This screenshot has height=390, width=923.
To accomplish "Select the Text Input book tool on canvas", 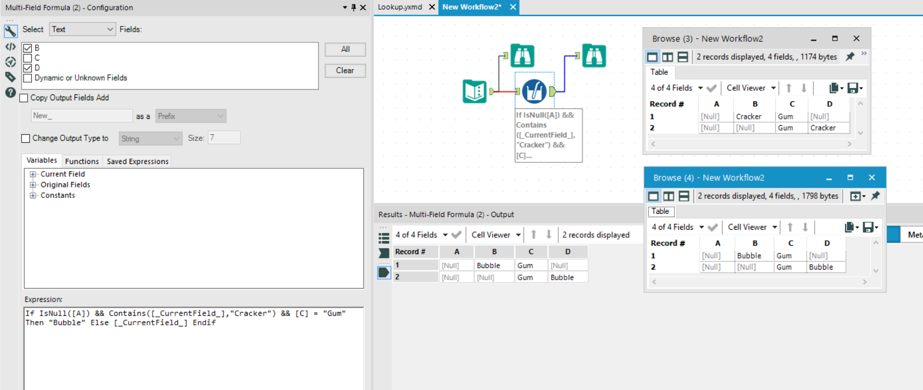I will tap(475, 91).
